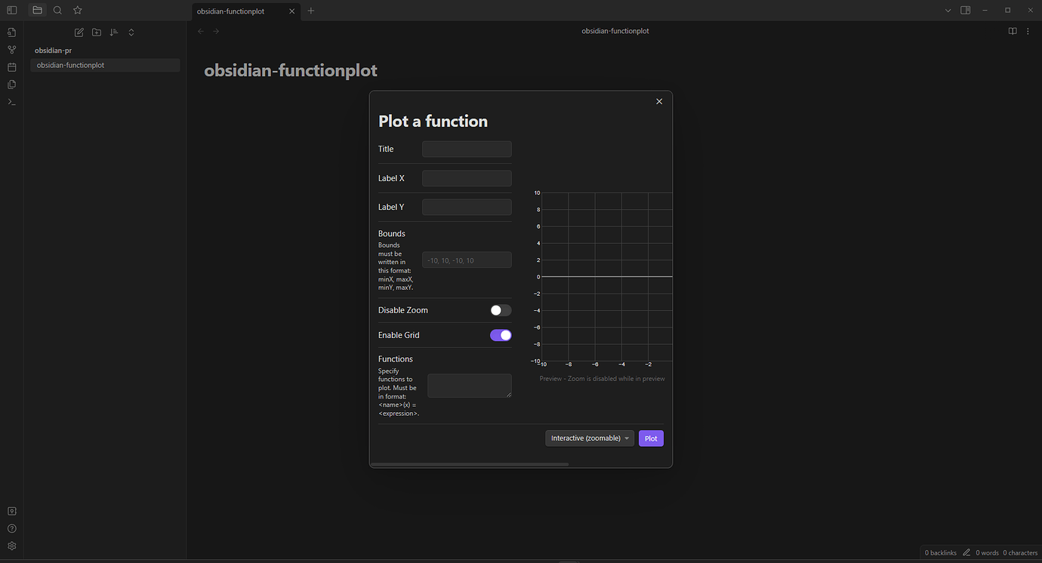The width and height of the screenshot is (1042, 563).
Task: Click the 0 backlinks status item
Action: (x=941, y=552)
